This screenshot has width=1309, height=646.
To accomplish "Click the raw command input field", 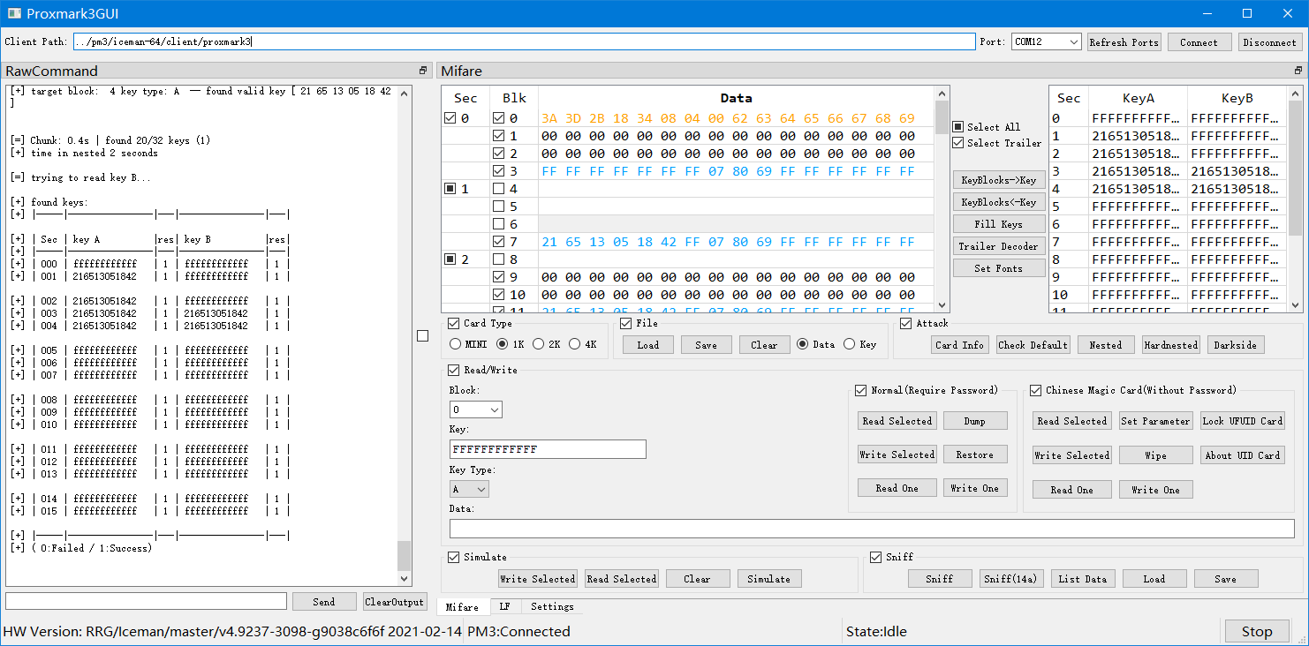I will 147,601.
